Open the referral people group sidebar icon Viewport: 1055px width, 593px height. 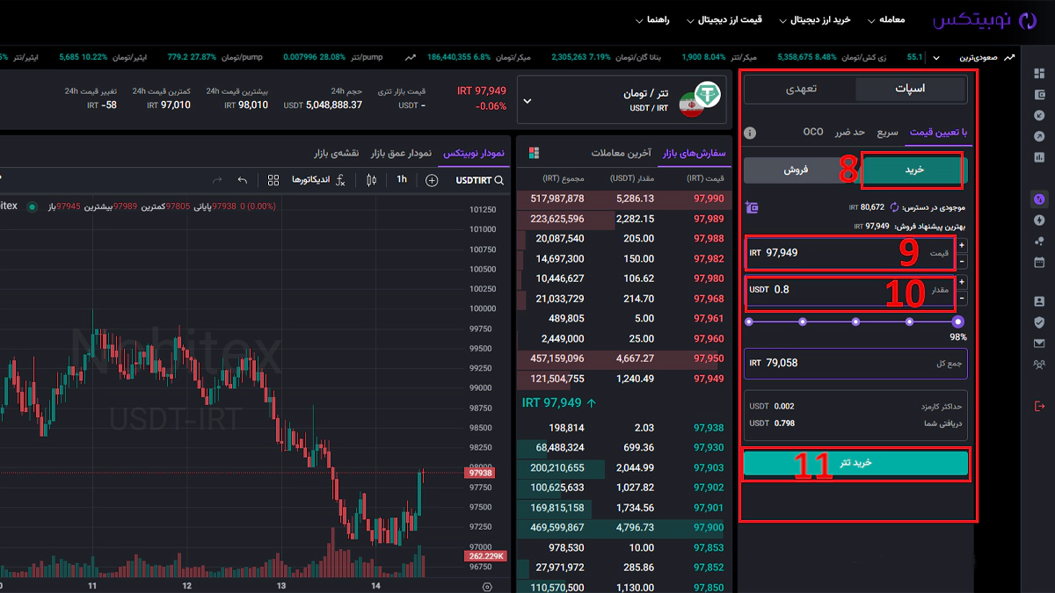(x=1039, y=364)
